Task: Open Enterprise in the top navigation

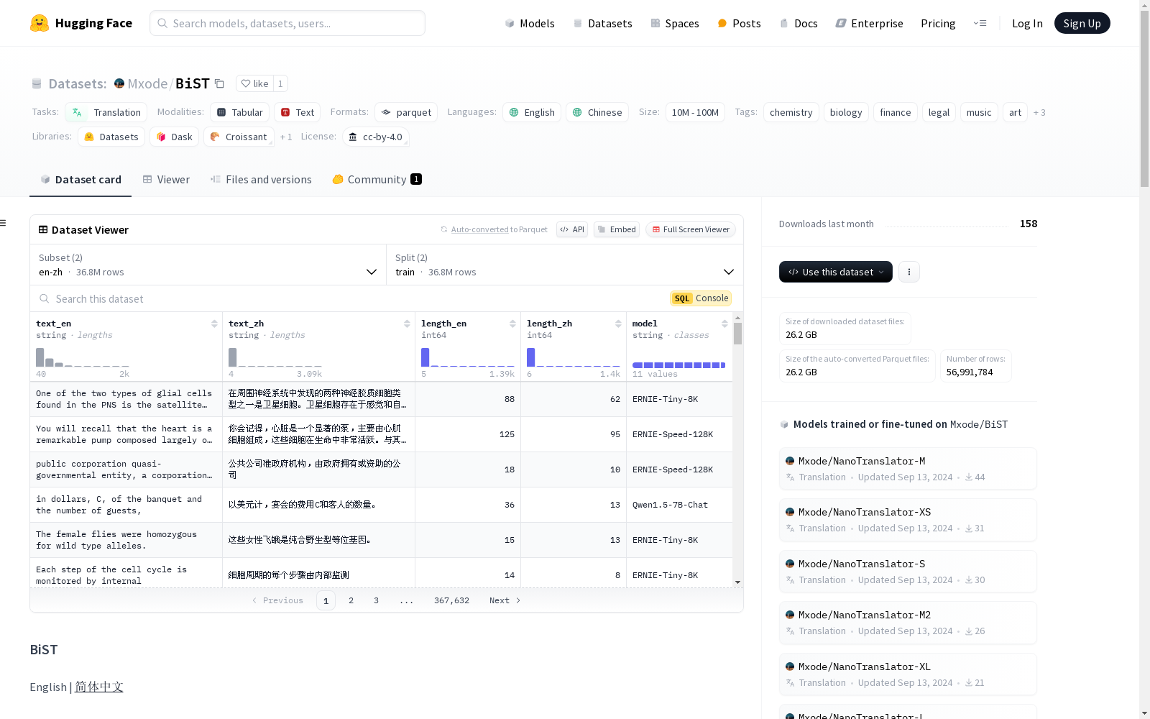Action: tap(869, 23)
